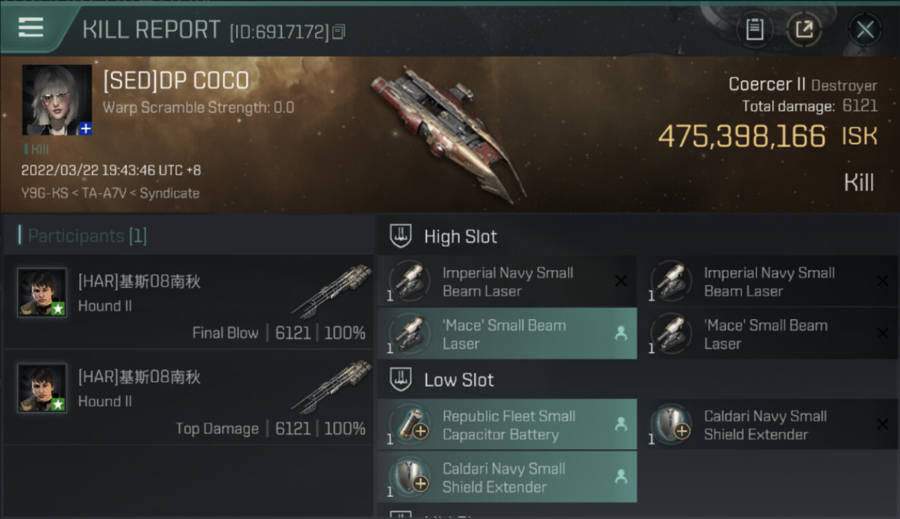Click the Final Blow weapon icon
Screen dimensions: 900x519
click(332, 291)
